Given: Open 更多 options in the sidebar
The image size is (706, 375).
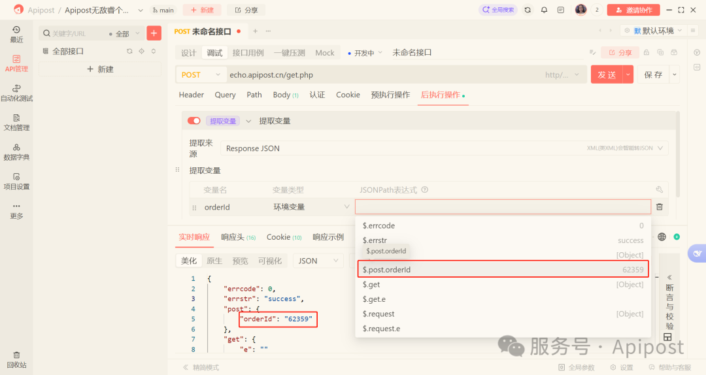Looking at the screenshot, I should click(16, 211).
